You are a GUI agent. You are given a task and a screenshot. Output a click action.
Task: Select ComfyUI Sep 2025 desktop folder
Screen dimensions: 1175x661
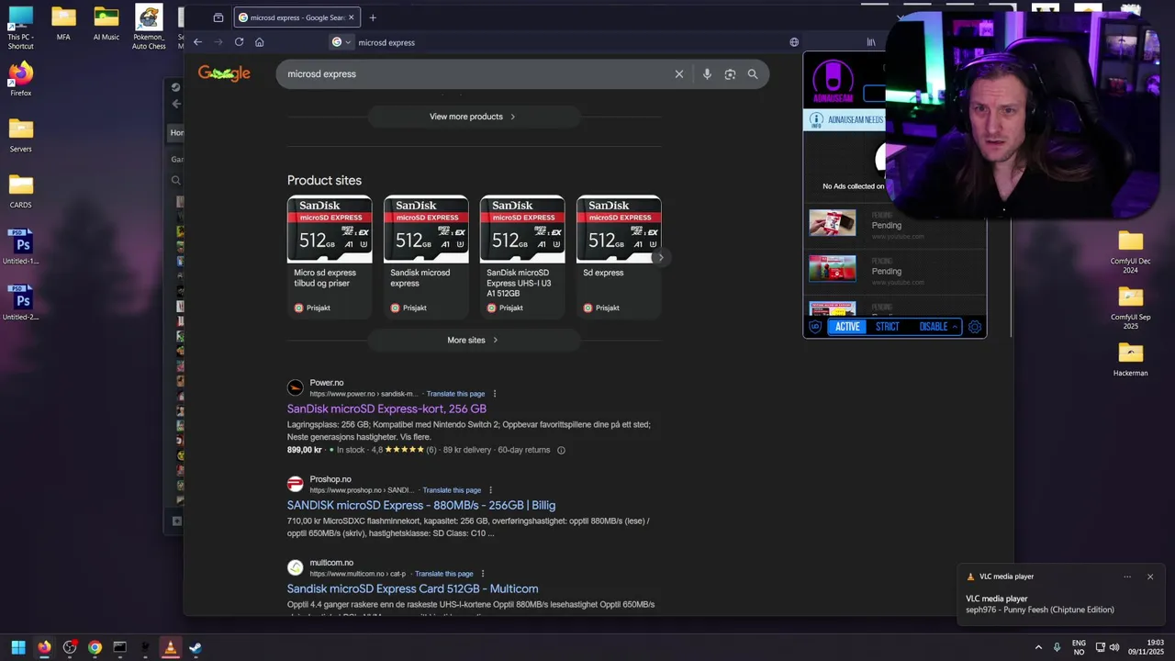[1131, 308]
